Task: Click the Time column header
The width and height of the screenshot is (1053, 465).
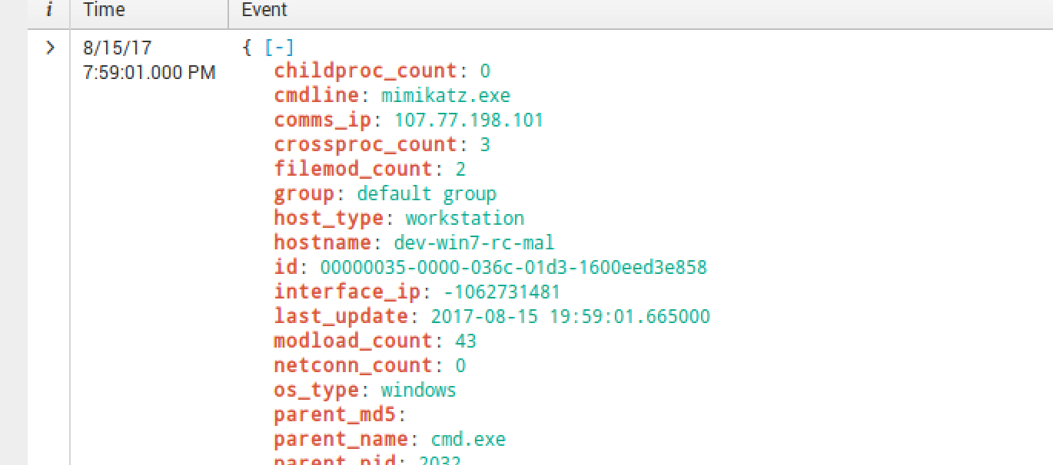Action: tap(105, 10)
